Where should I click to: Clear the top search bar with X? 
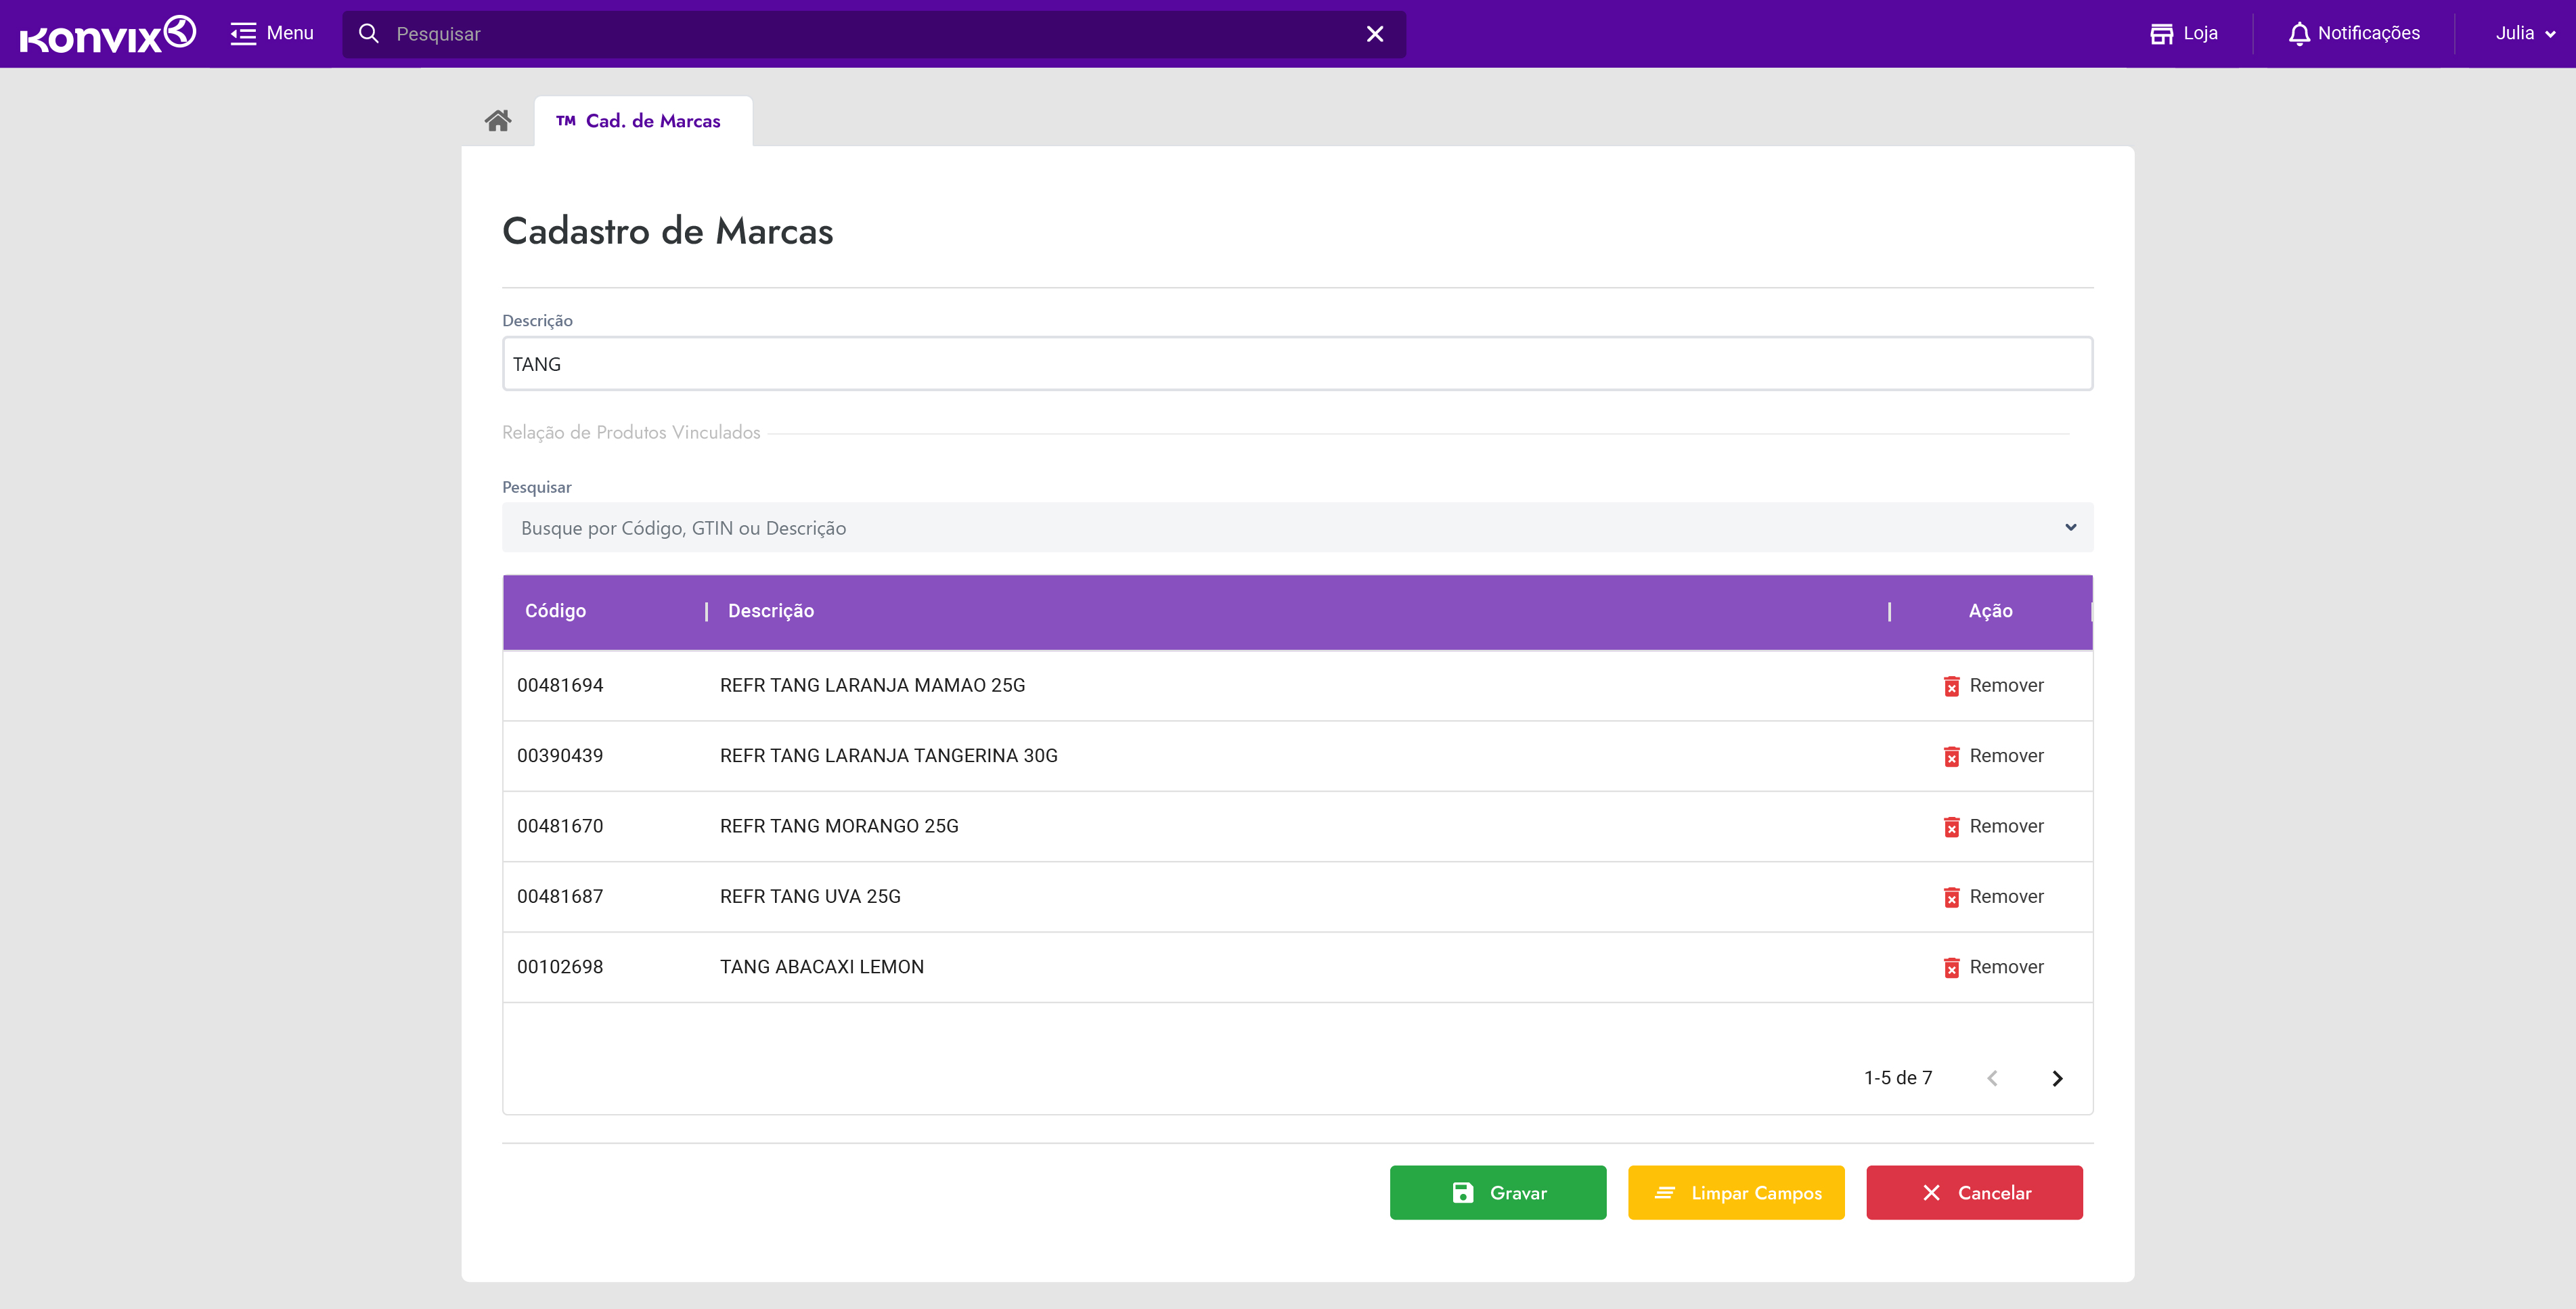point(1374,34)
